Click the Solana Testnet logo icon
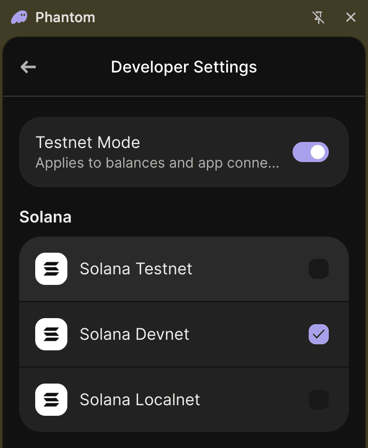This screenshot has width=368, height=448. [x=51, y=269]
